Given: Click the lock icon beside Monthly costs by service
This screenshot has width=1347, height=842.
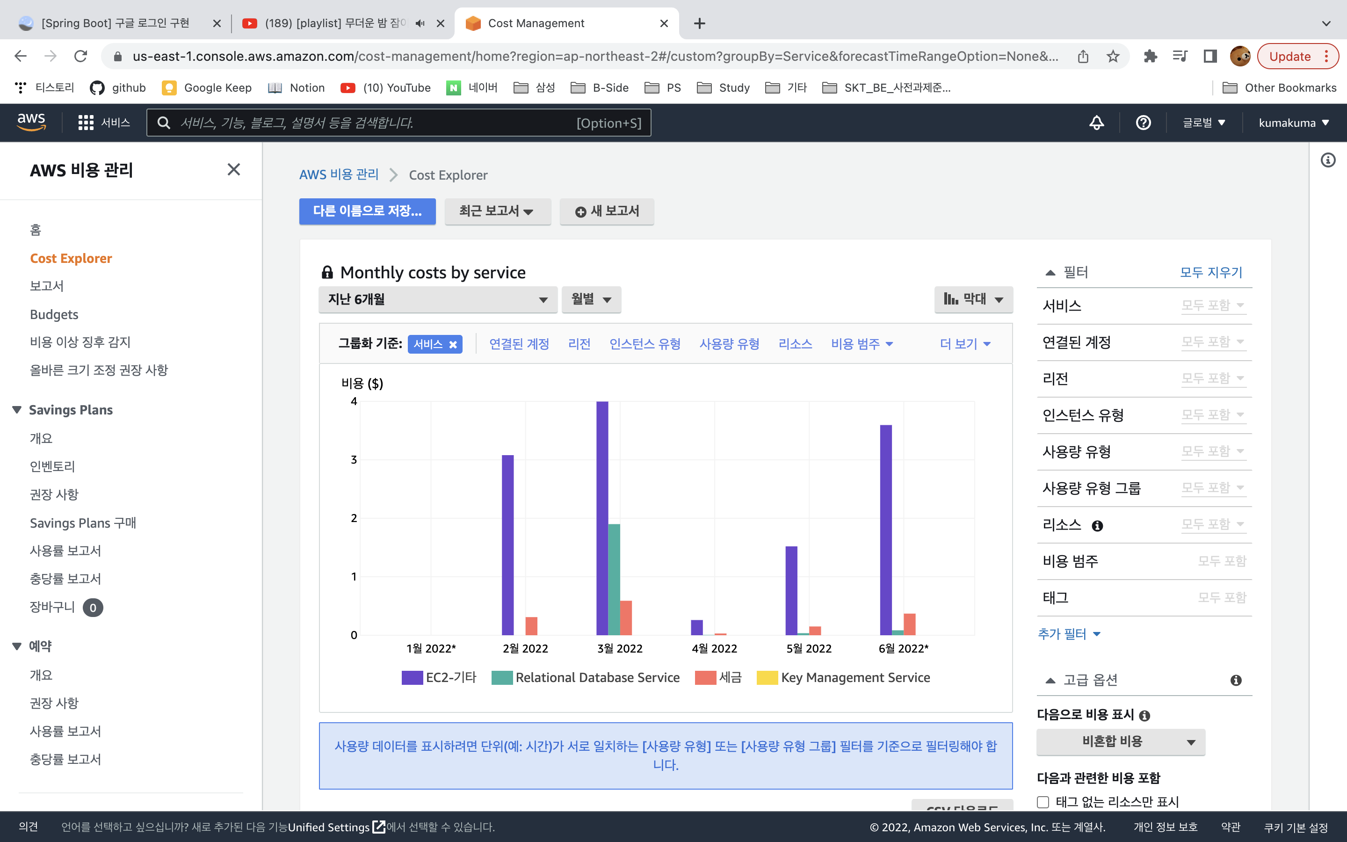Looking at the screenshot, I should click(x=327, y=272).
